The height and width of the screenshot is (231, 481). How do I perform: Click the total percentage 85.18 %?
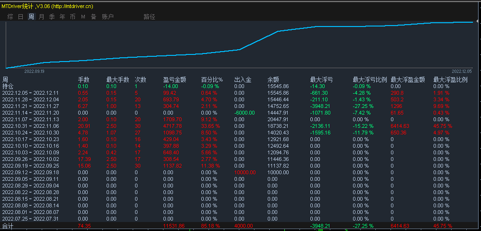tap(210, 226)
